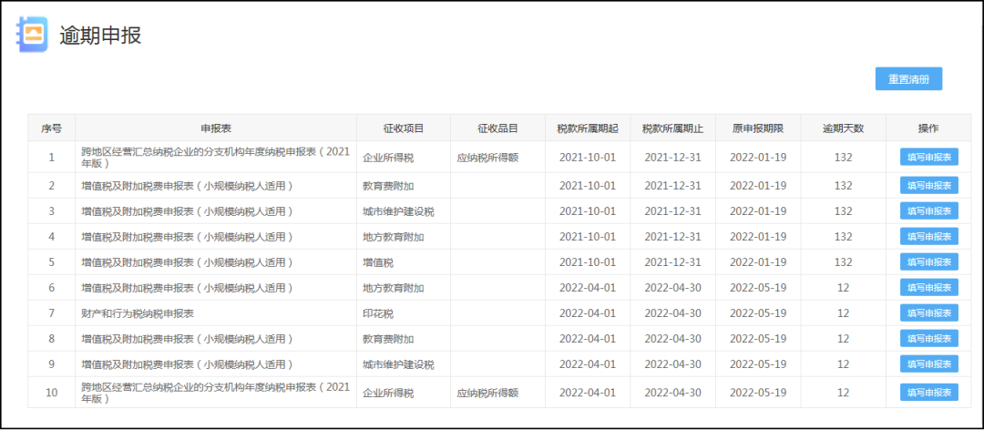Screen dimensions: 984x430
Task: Click 地方教育附加 in row 4
Action: tap(394, 237)
